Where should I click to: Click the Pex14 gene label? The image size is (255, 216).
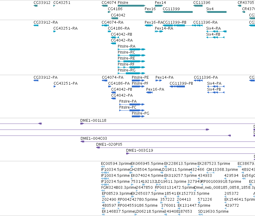point(160,3)
